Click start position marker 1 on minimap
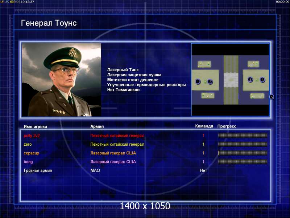Viewport: 290px width, 218px height. (x=198, y=81)
